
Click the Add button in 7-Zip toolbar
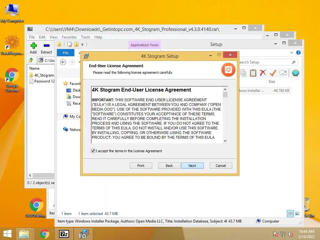click(x=33, y=48)
